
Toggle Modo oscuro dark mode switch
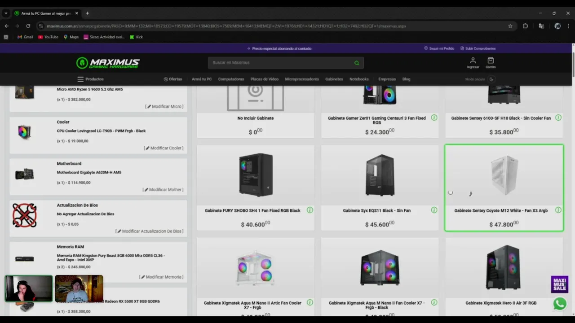tap(491, 79)
